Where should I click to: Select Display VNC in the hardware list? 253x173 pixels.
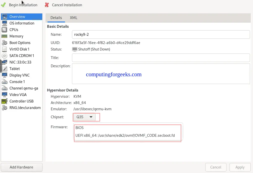pos(21,75)
